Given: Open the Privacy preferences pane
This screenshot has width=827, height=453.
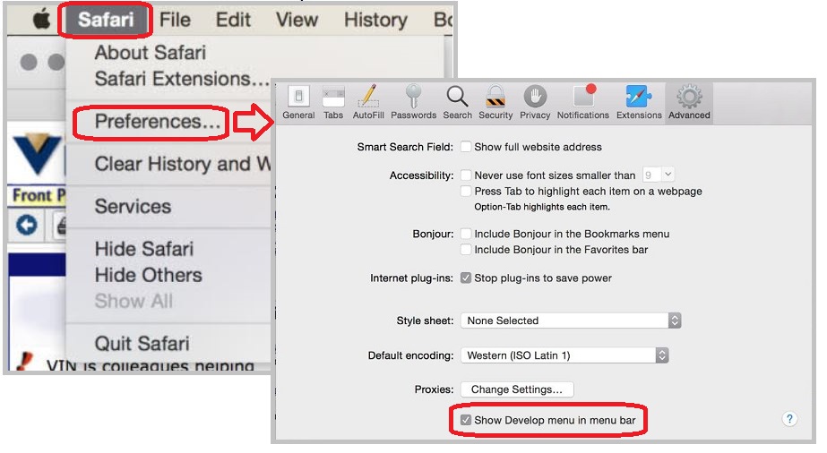Looking at the screenshot, I should [x=535, y=103].
